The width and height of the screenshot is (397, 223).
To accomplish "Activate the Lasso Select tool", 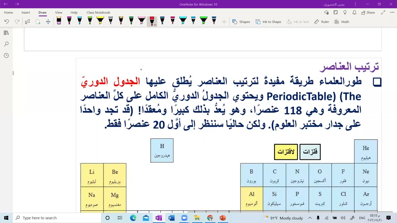I will [x=38, y=22].
